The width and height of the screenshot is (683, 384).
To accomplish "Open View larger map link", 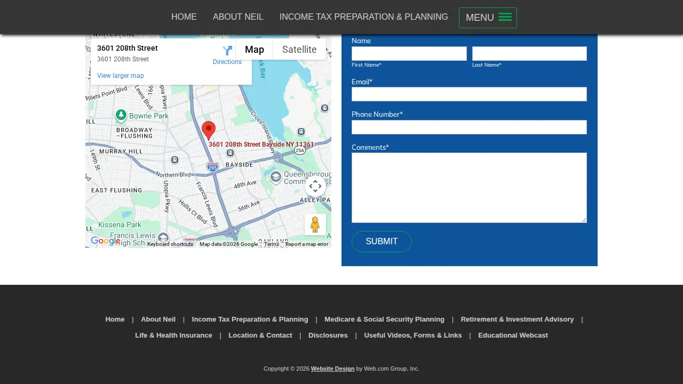I will tap(121, 76).
